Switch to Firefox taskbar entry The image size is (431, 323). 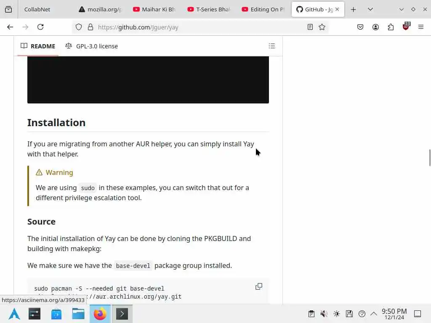click(100, 314)
